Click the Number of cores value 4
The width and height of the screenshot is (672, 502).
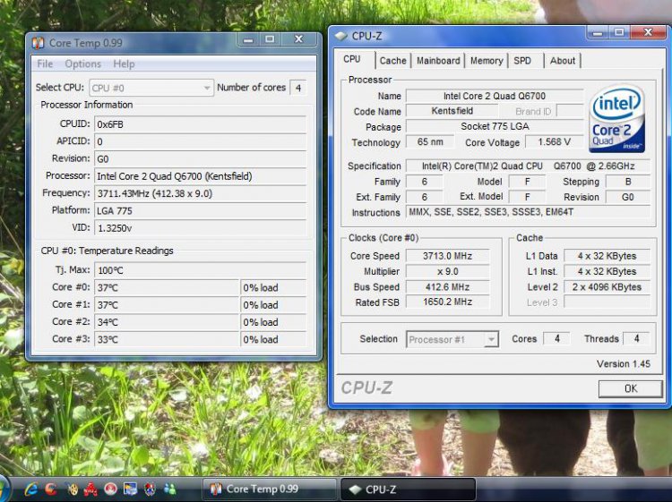tap(298, 88)
